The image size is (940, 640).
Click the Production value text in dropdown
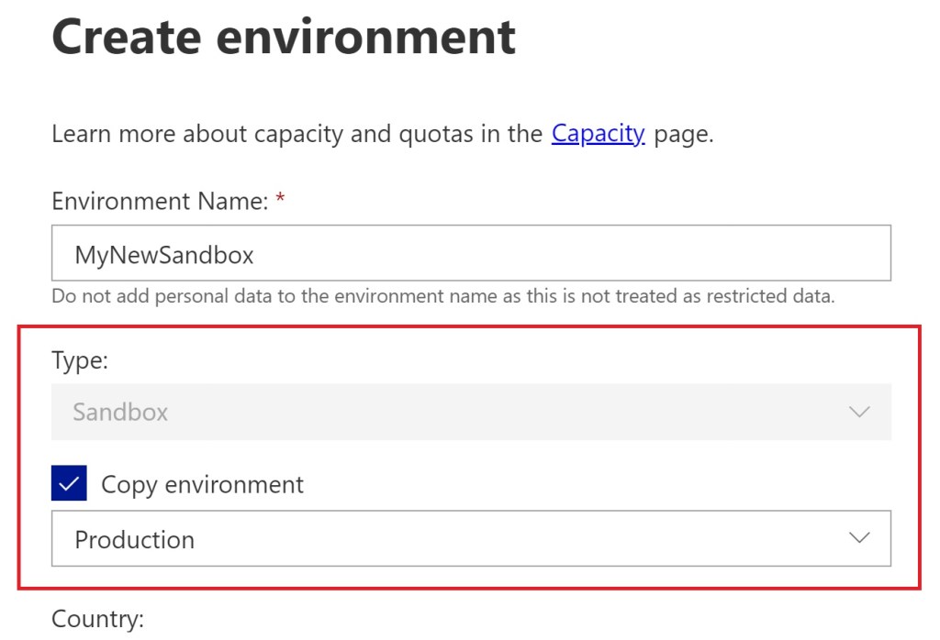[x=134, y=539]
